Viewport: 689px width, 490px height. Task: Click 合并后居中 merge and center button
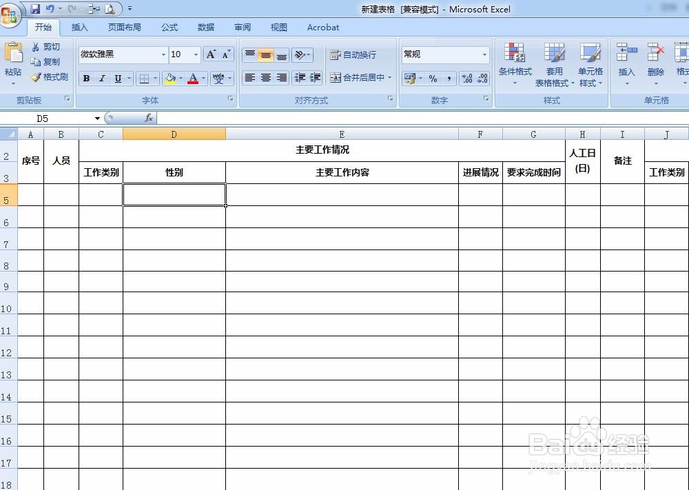(357, 78)
